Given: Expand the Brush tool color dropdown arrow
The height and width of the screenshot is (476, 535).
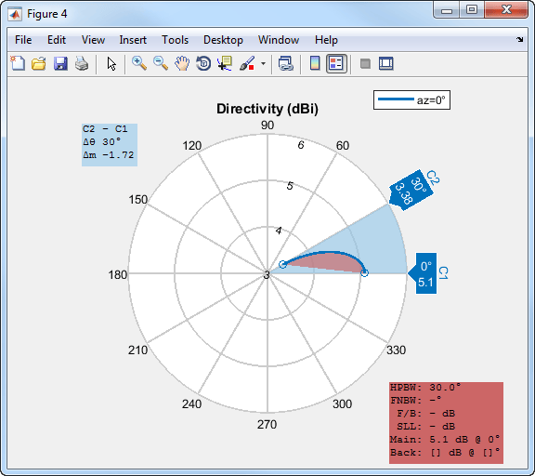Looking at the screenshot, I should coord(263,63).
